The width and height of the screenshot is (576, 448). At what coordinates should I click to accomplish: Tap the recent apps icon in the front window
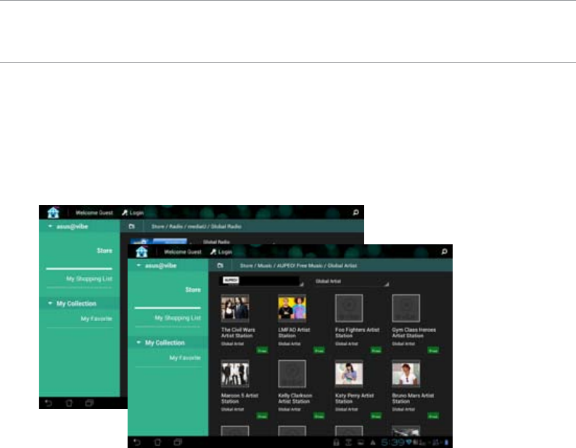coord(178,442)
